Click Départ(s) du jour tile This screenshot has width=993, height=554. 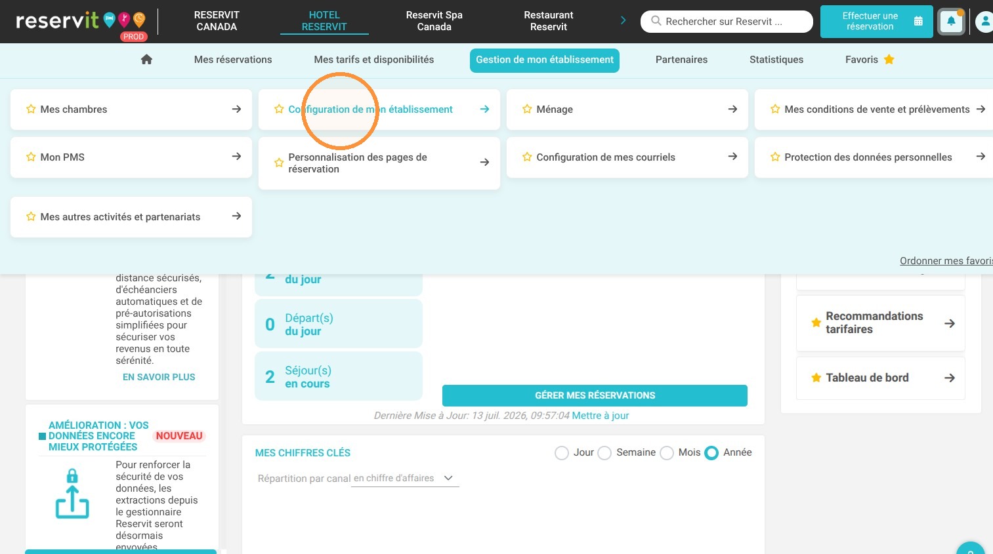point(339,324)
